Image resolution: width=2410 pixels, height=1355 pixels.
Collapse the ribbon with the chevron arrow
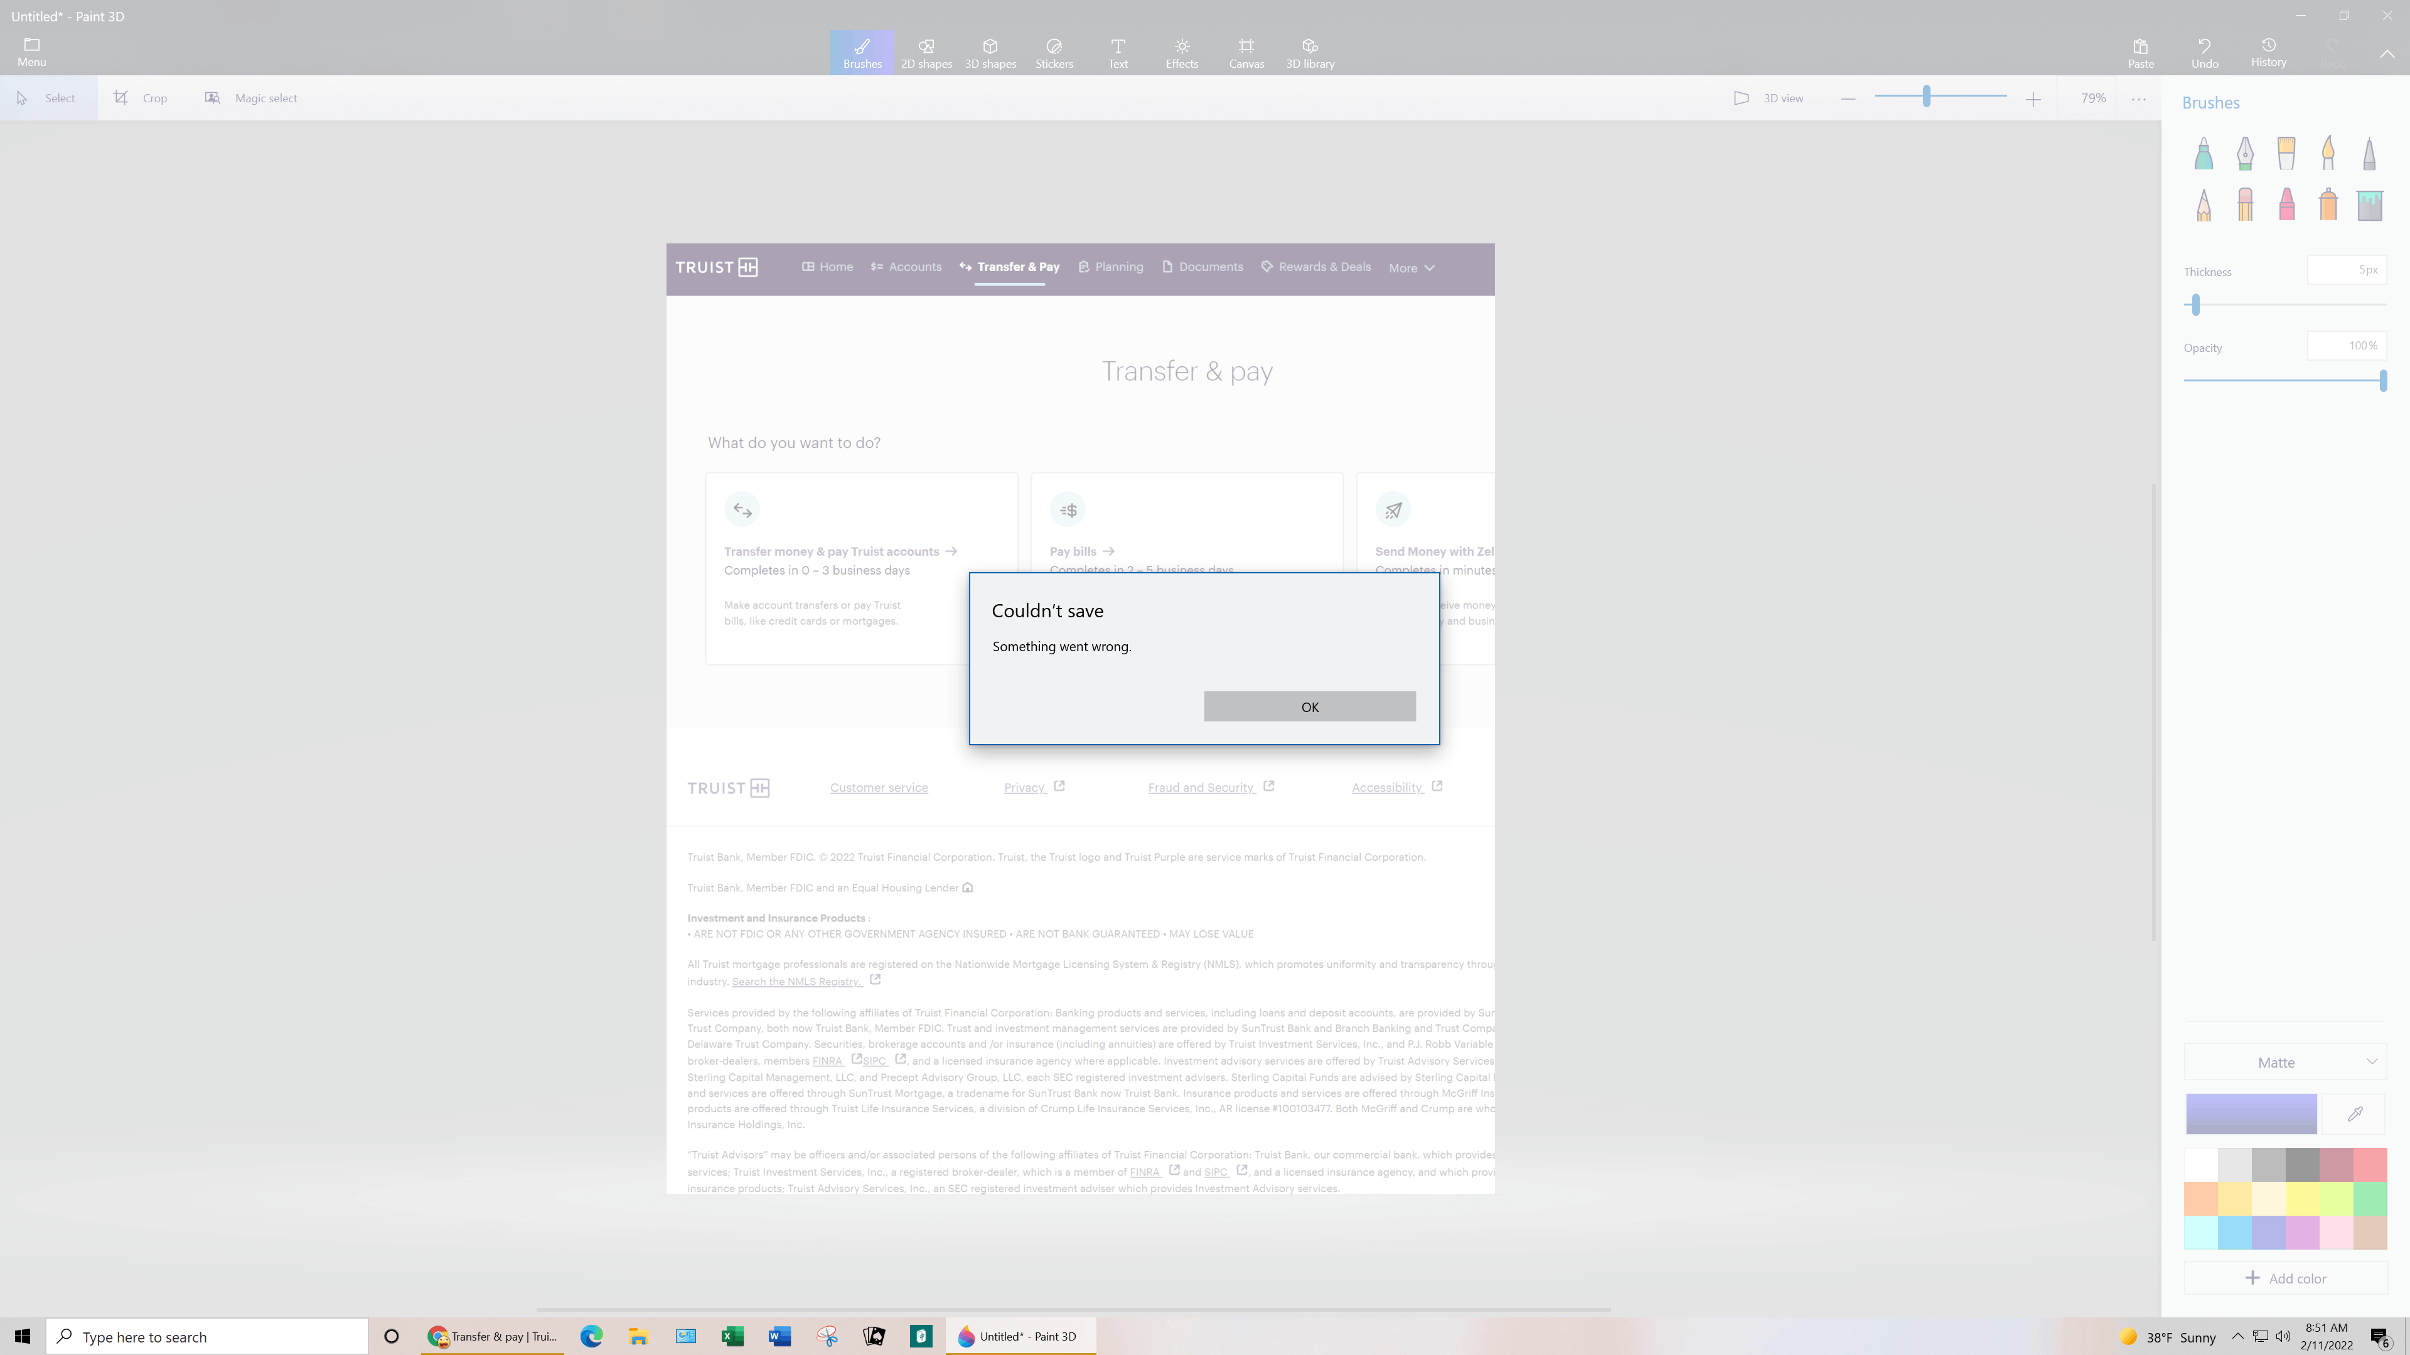2387,54
